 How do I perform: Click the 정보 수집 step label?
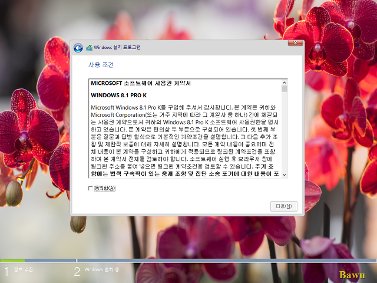coord(24,269)
